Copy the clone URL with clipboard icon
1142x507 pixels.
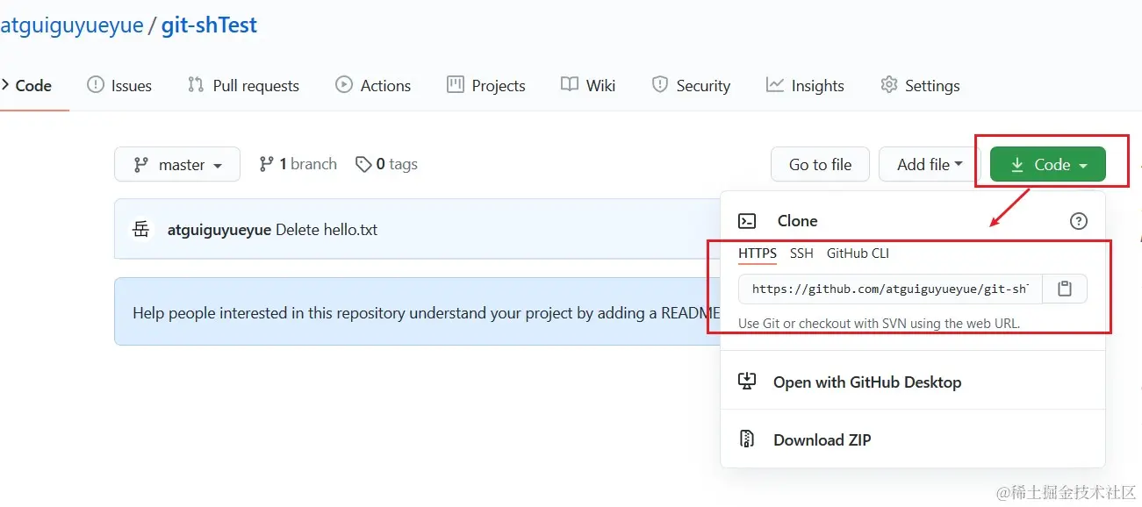click(1065, 289)
